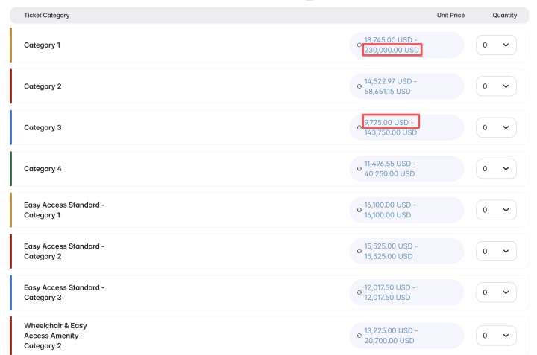This screenshot has width=537, height=355.
Task: Click price icon for Easy Access Standard Category 2
Action: (x=359, y=252)
